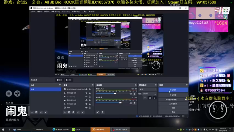
Task: Open 设置 settings from Controls panel
Action: tap(173, 108)
